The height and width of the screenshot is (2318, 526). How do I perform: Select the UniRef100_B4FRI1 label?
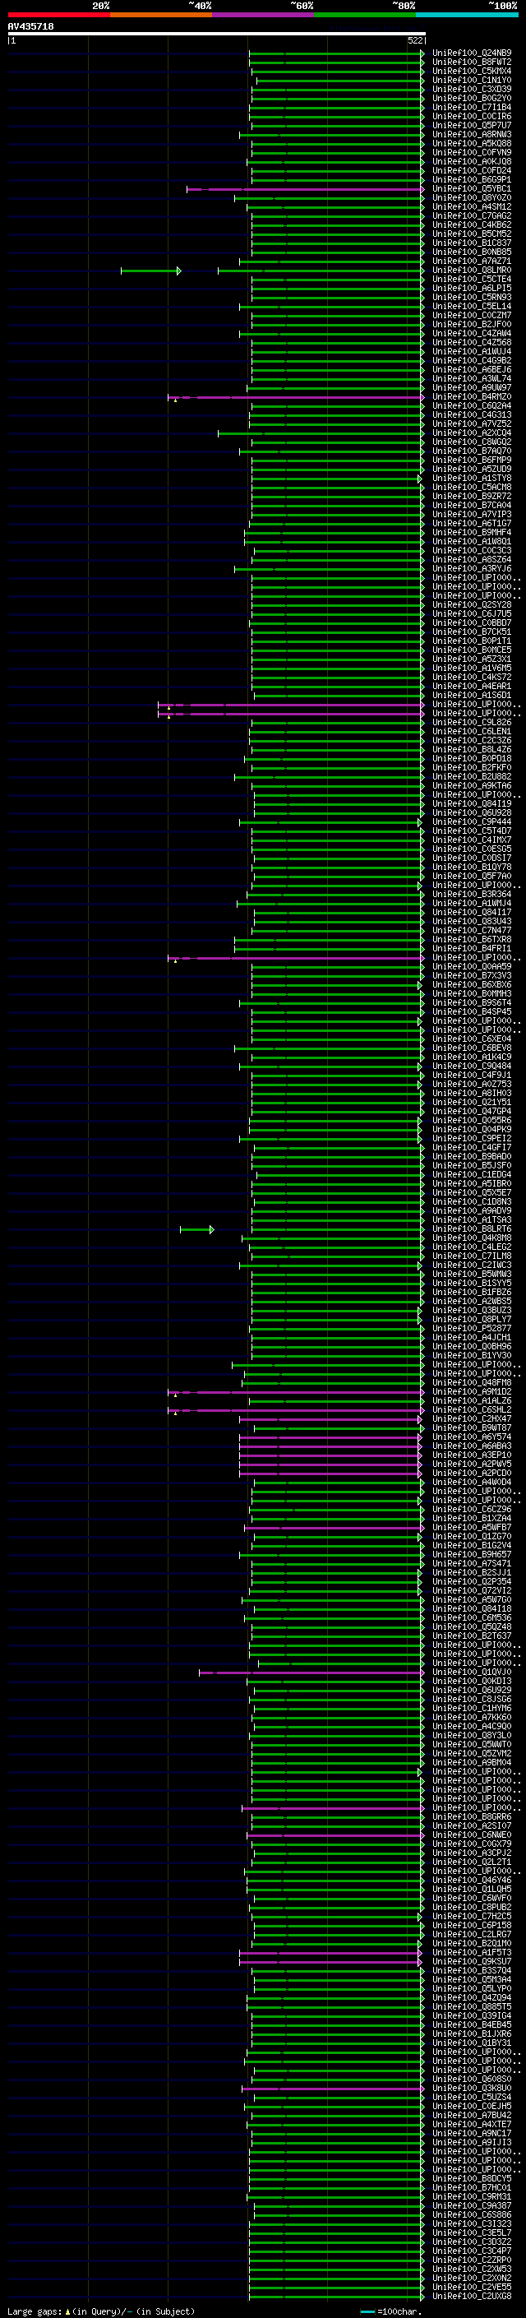(x=472, y=948)
